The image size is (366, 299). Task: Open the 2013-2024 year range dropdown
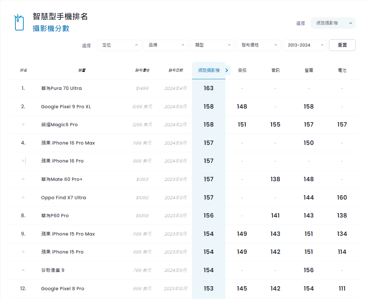pos(305,45)
